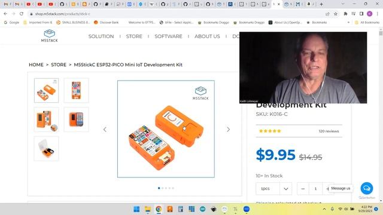Select fourth thumbnail showing orange and gray sticks

76,119
